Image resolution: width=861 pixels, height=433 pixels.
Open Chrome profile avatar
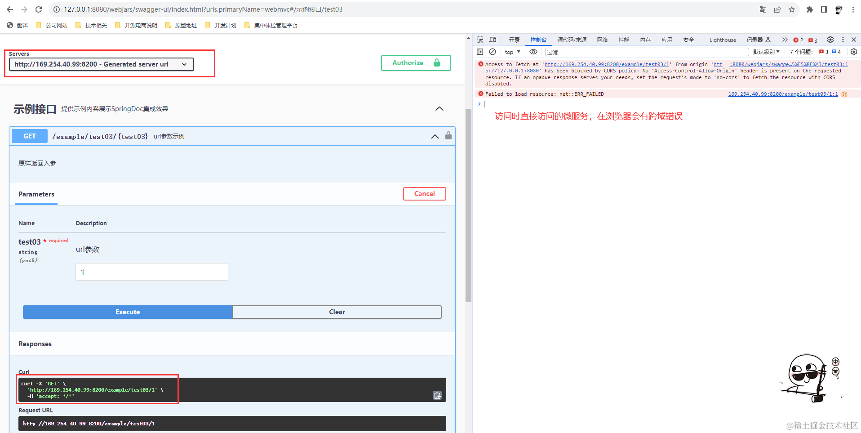coord(839,9)
